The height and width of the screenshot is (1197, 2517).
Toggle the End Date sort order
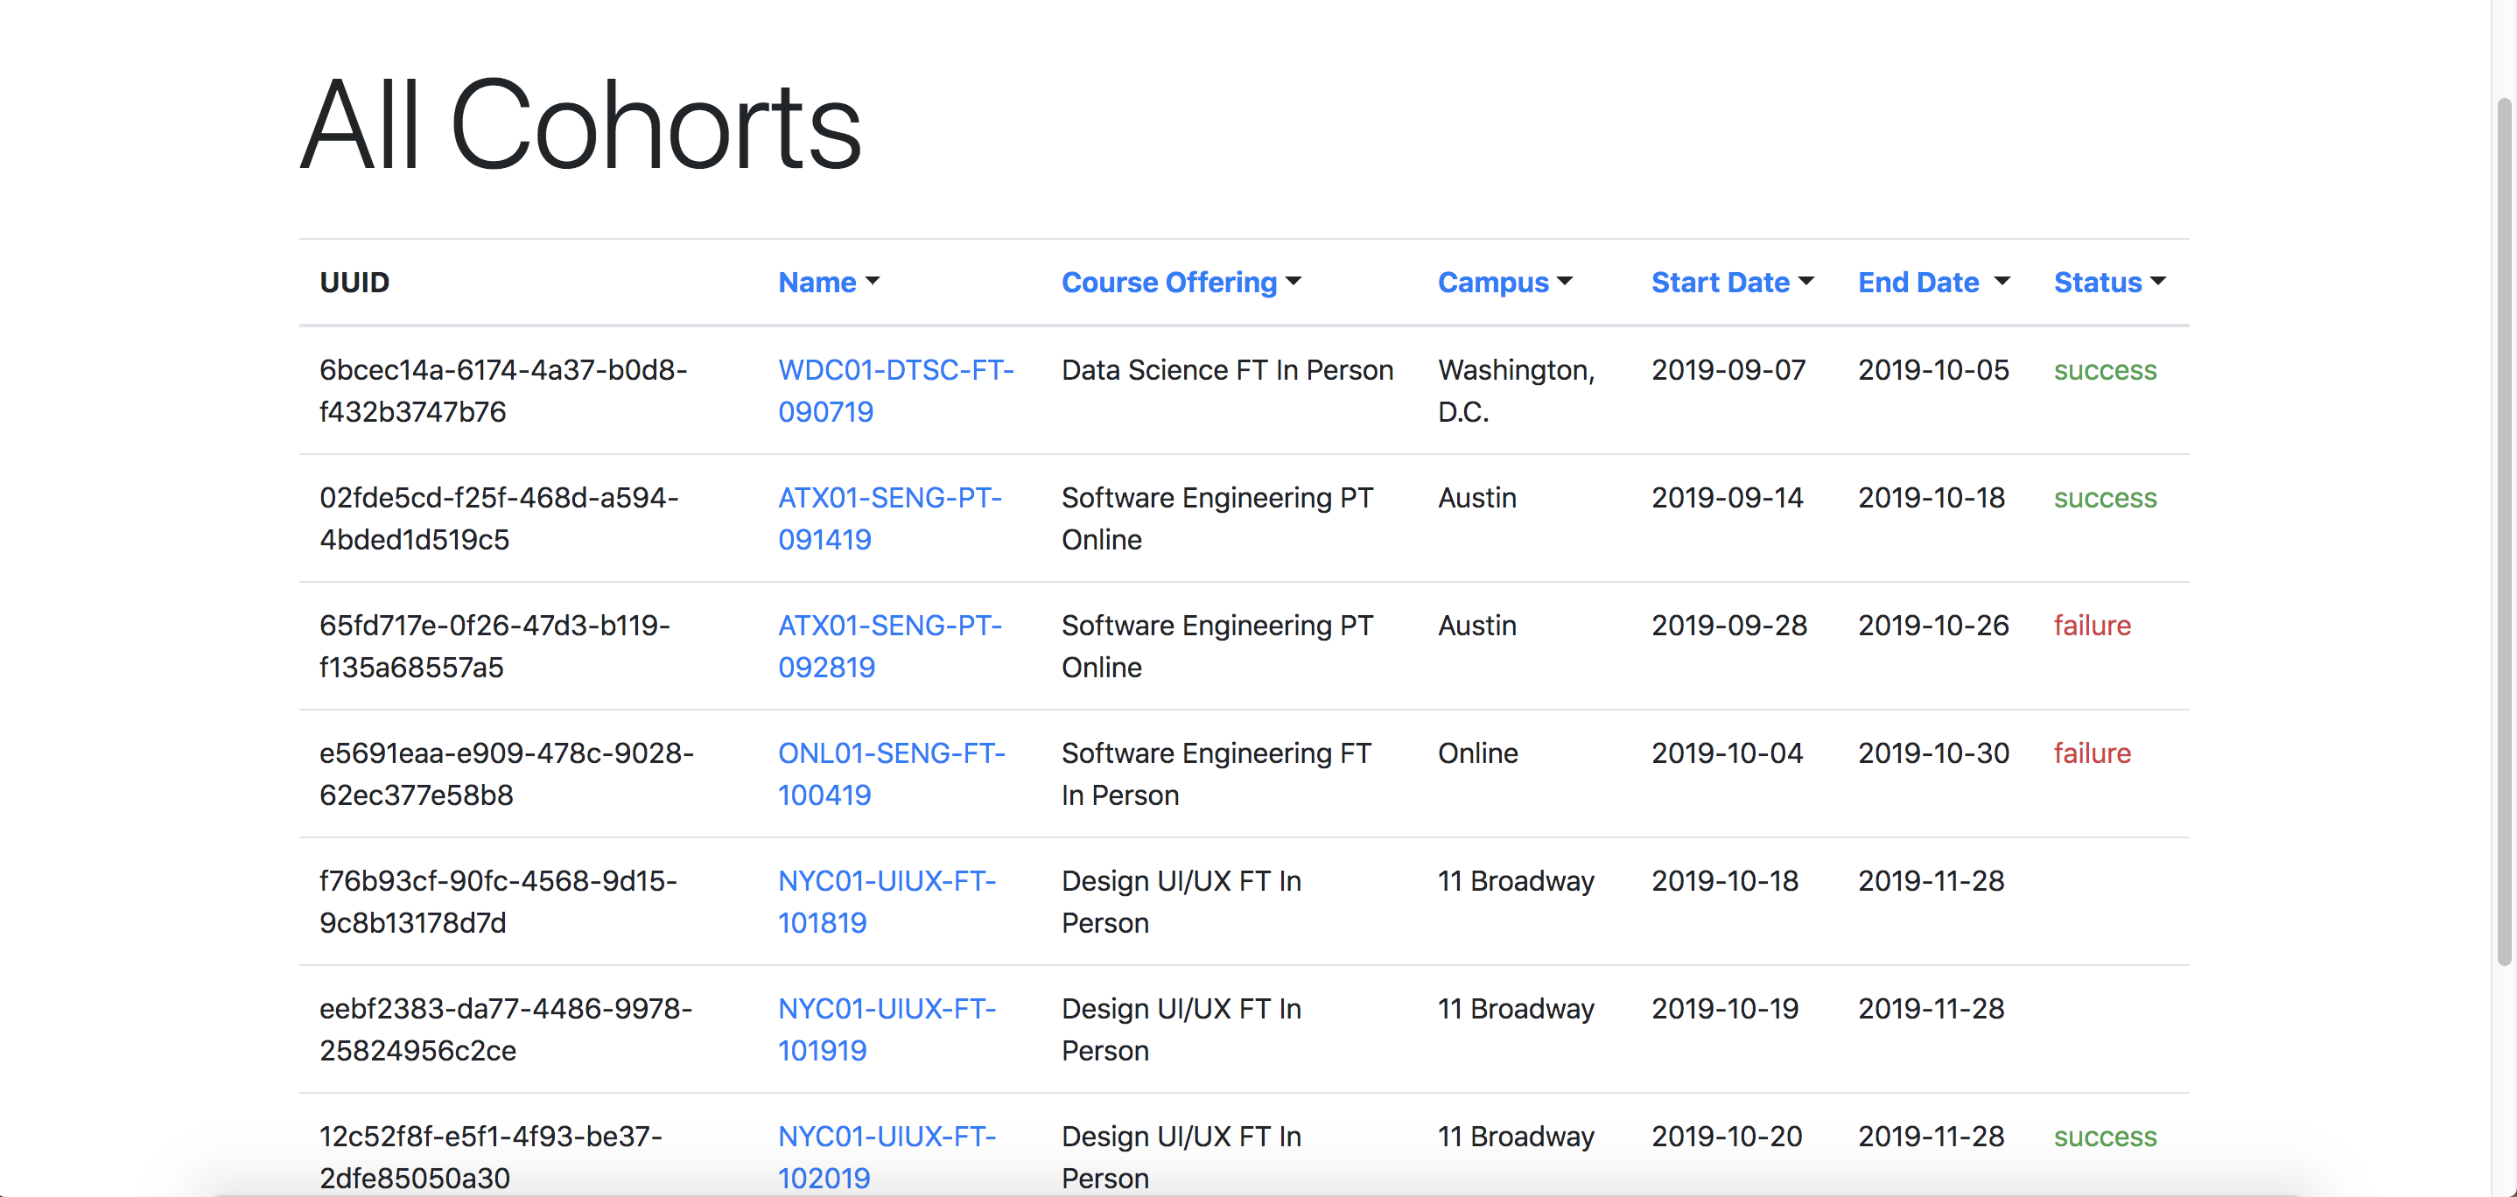click(1922, 281)
